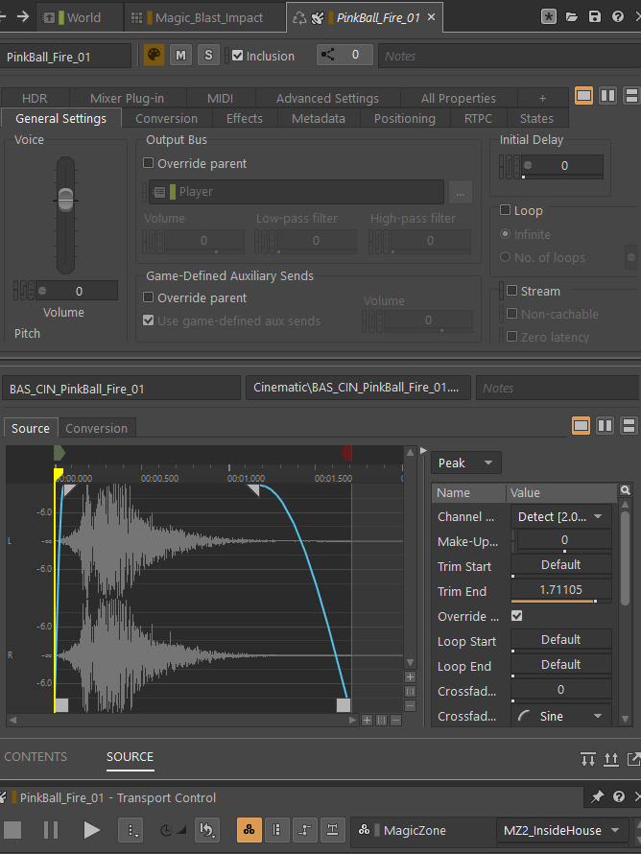This screenshot has width=641, height=854.
Task: Switch to the RTPC tab
Action: [478, 118]
